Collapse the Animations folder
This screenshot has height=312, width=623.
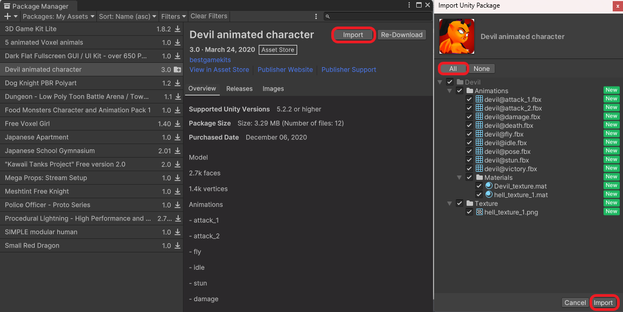click(449, 91)
